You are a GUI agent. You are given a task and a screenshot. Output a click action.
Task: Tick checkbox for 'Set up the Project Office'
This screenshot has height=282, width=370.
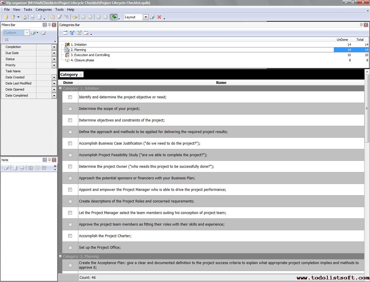pyautogui.click(x=70, y=247)
